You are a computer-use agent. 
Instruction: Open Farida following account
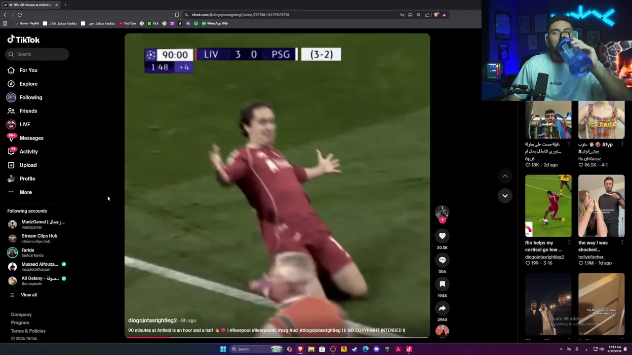(26, 252)
